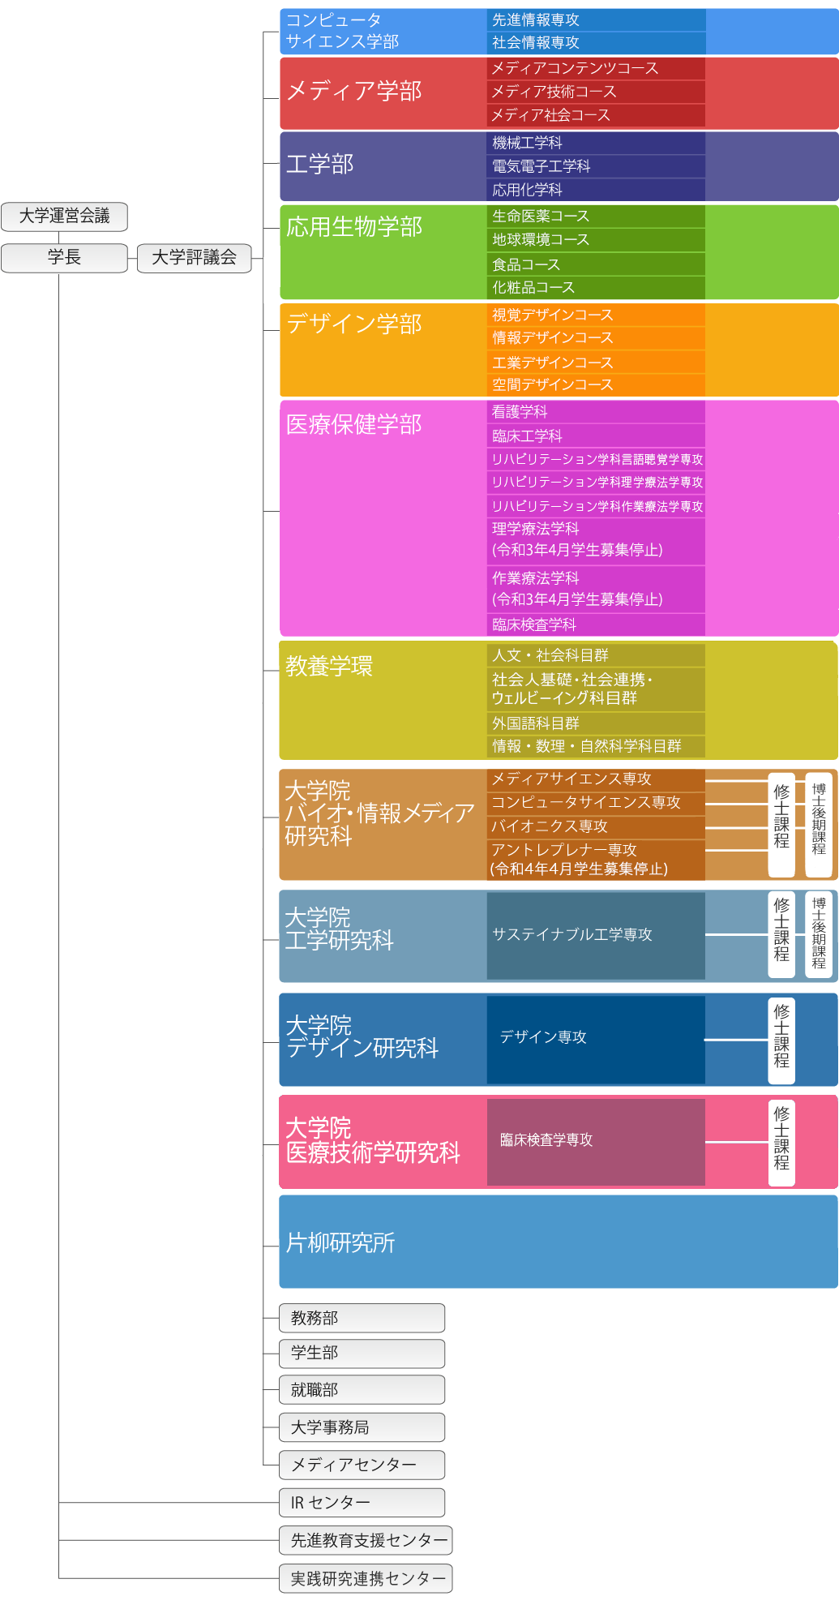Click 博士後期課程 label in 工学研究科
This screenshot has width=839, height=1622.
pos(819,935)
